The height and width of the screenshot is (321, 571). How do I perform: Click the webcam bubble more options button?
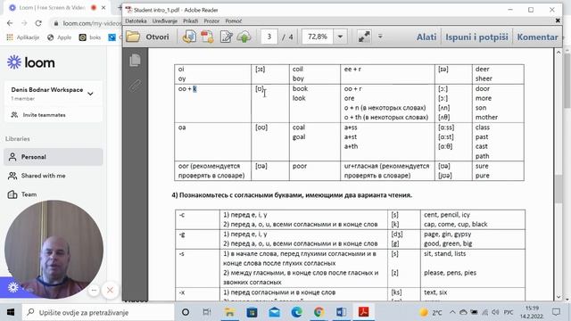pos(94,290)
